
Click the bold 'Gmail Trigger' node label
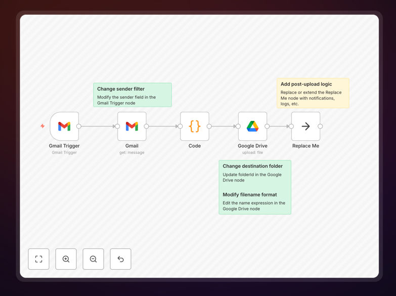click(64, 146)
